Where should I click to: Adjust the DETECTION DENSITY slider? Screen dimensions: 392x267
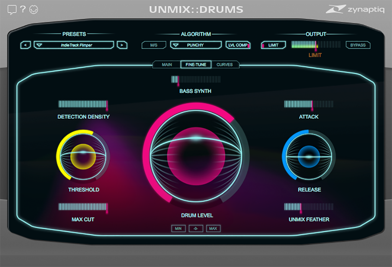tap(83, 104)
